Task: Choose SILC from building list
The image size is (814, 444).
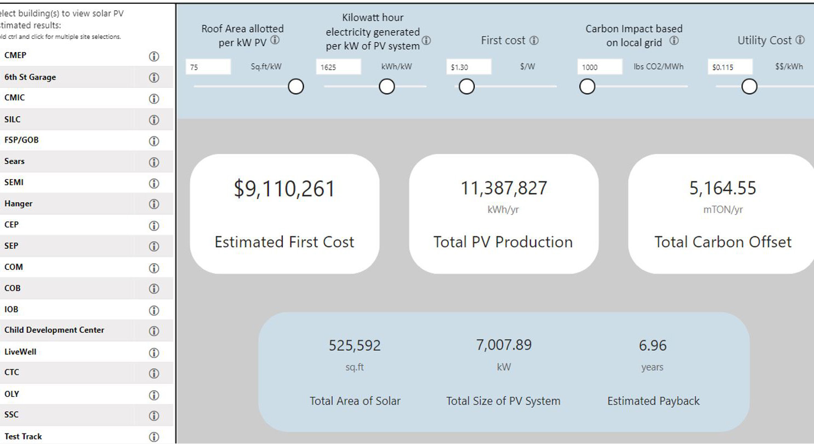Action: pyautogui.click(x=13, y=119)
